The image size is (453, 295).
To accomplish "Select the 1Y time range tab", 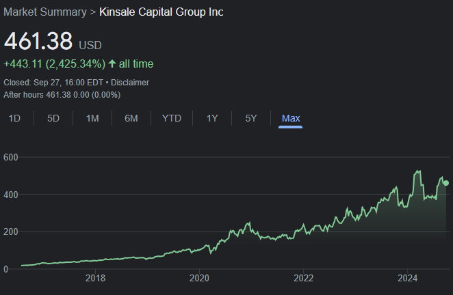I will [212, 118].
